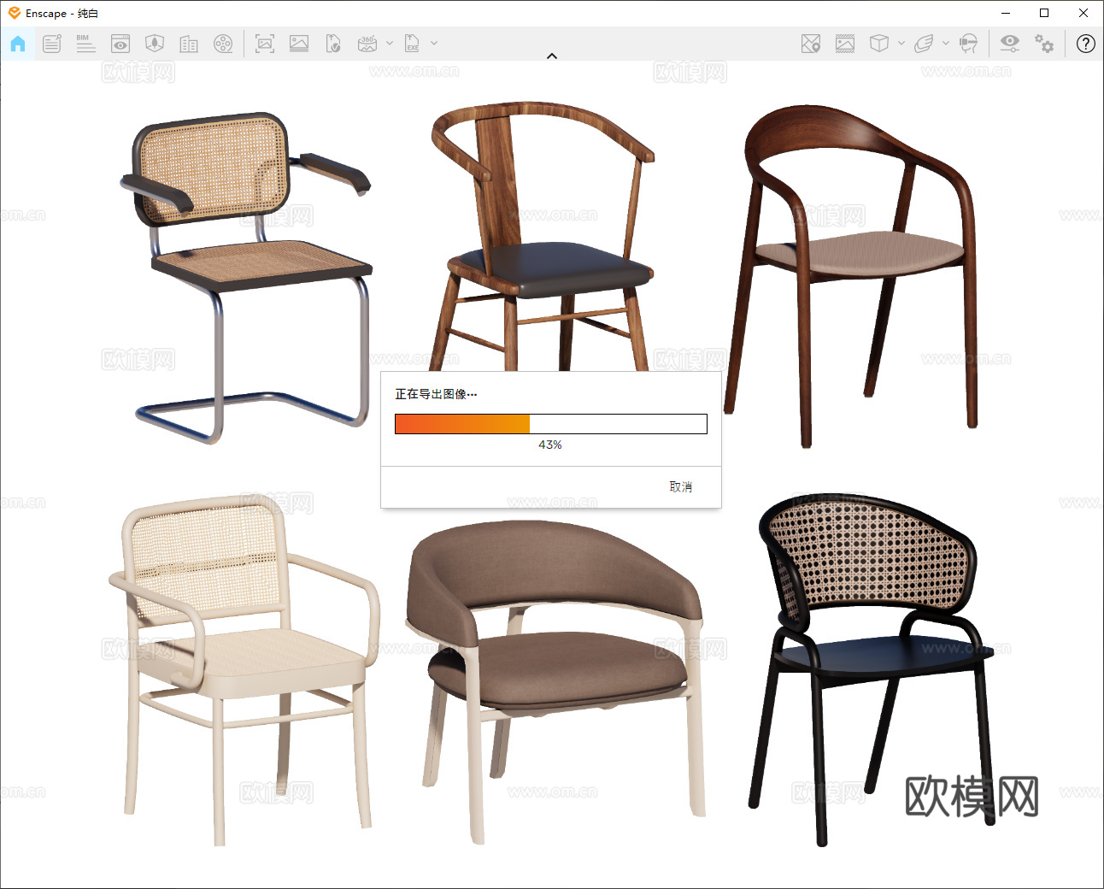Open the help question mark icon

pyautogui.click(x=1085, y=44)
